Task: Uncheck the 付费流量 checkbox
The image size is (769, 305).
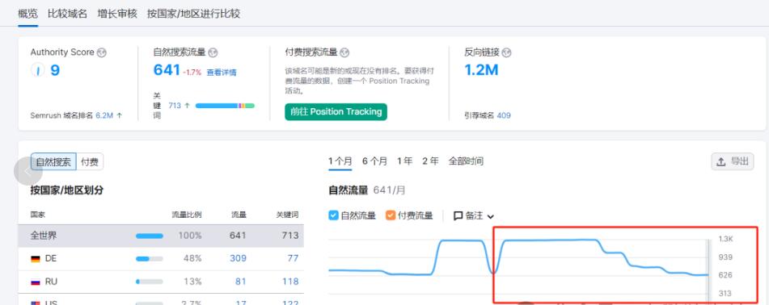Action: tap(391, 215)
